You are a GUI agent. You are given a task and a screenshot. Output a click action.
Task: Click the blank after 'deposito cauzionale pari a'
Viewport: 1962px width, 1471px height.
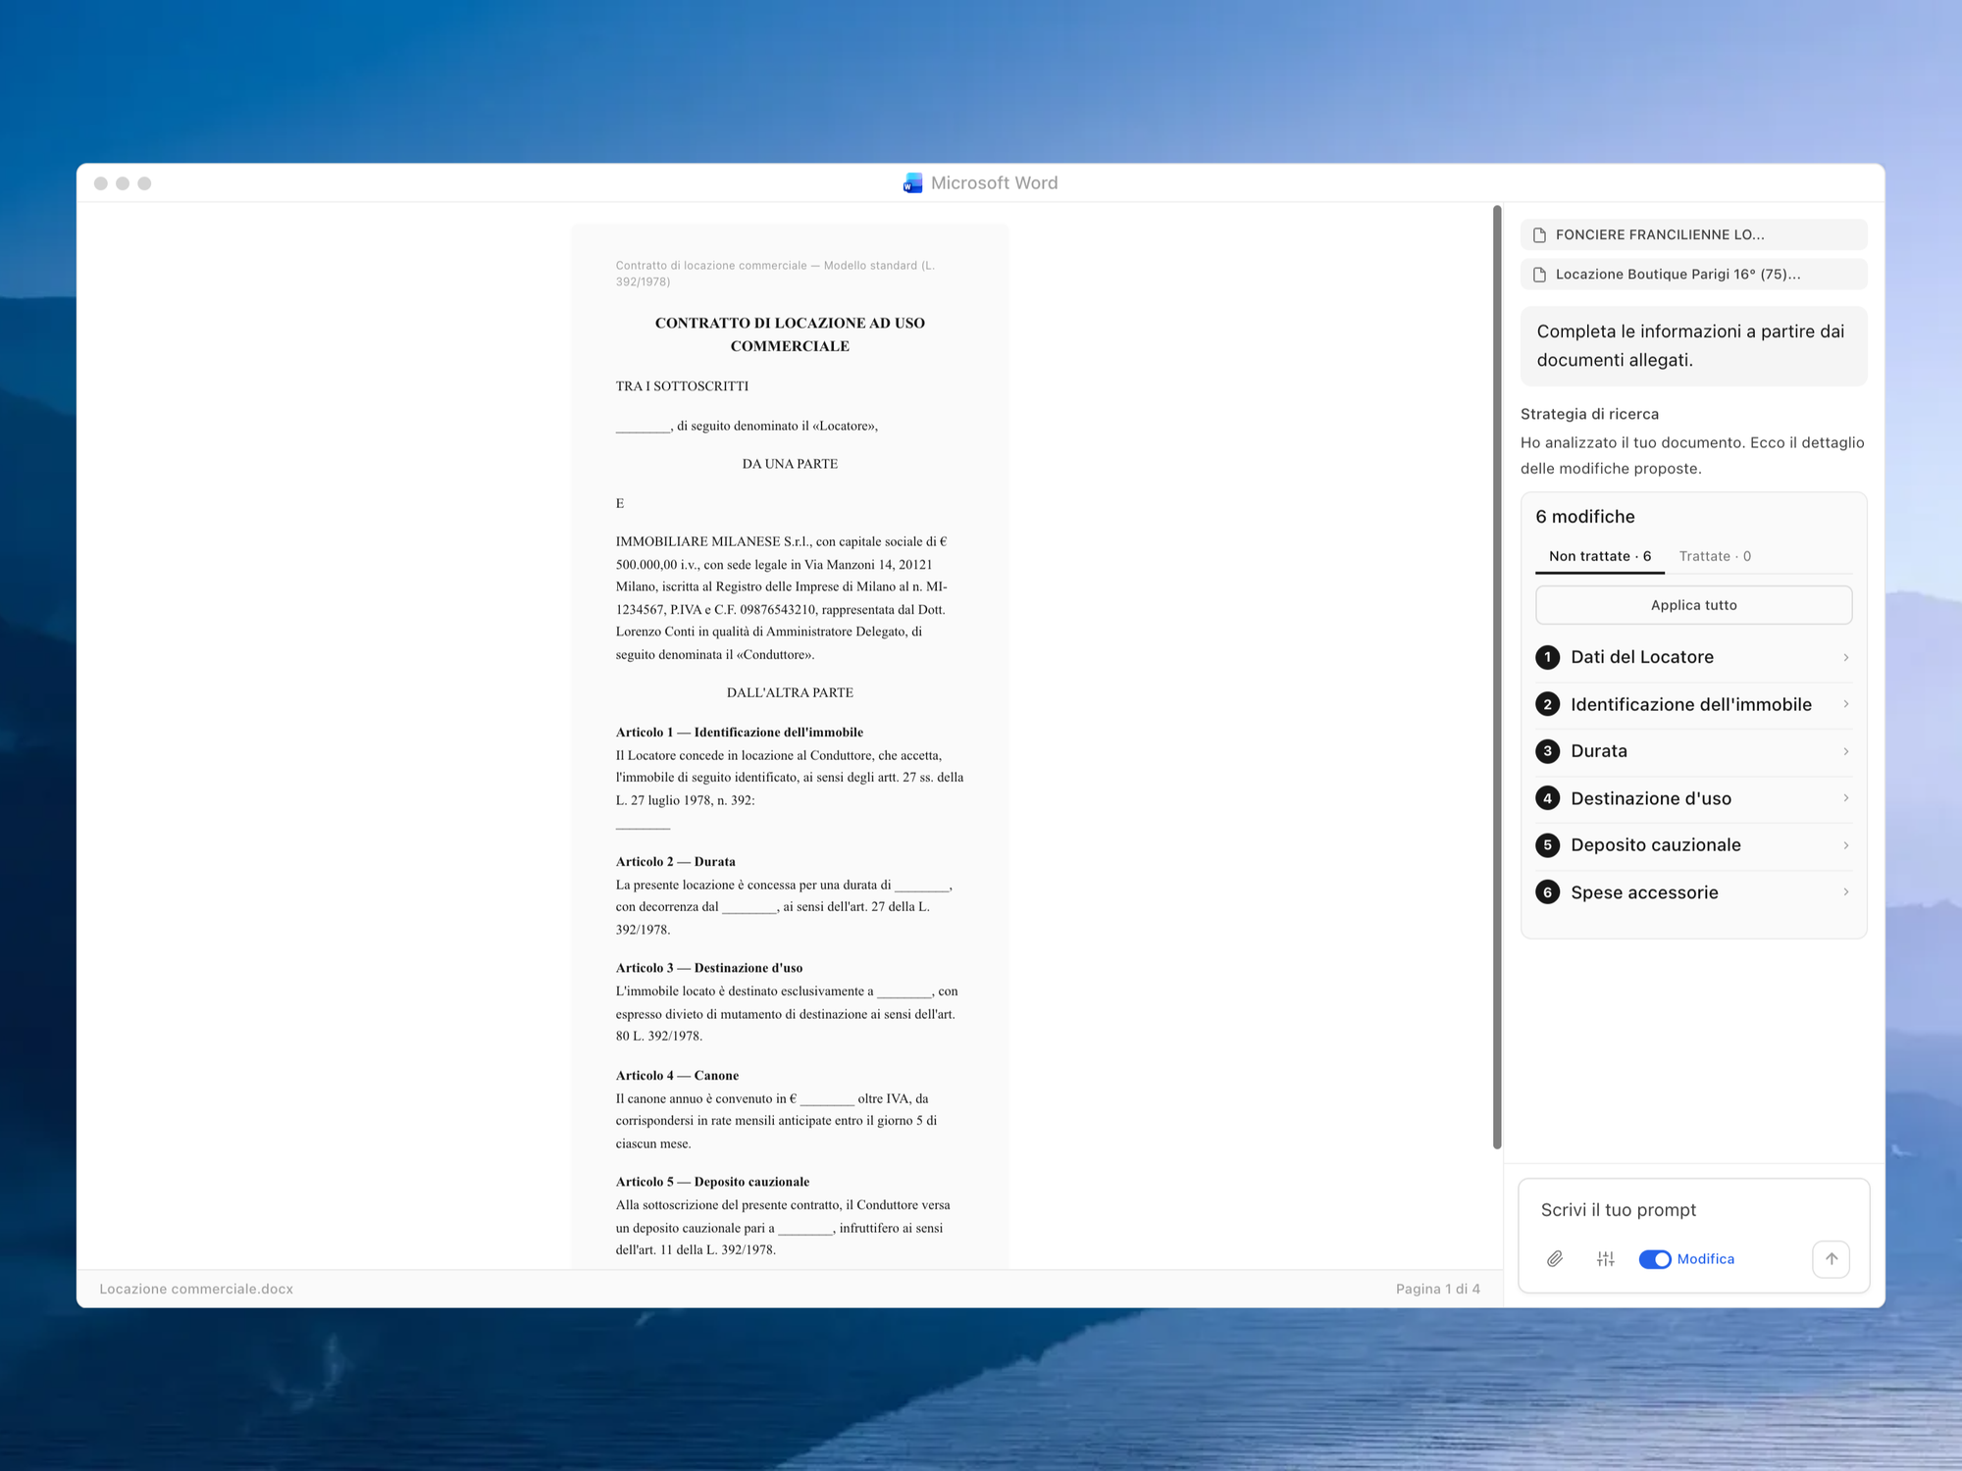[x=805, y=1229]
